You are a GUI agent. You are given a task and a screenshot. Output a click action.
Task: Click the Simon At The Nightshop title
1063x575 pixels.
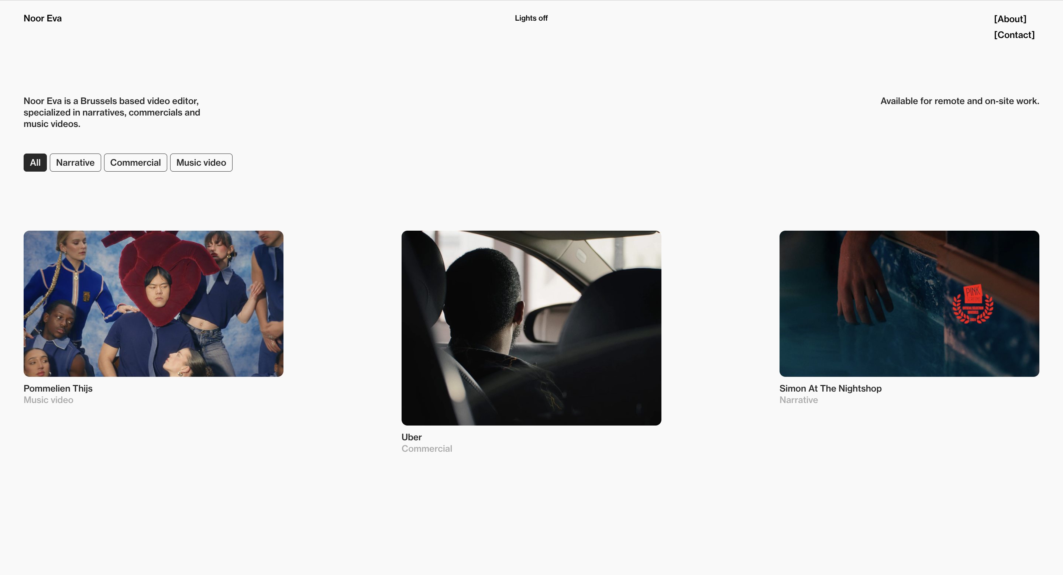[x=830, y=388]
